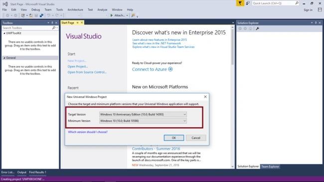Close the Toolbox panel

tap(56, 23)
